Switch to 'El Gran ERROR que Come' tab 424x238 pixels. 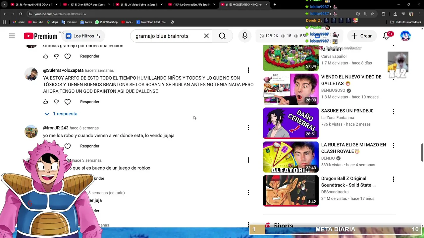click(86, 5)
